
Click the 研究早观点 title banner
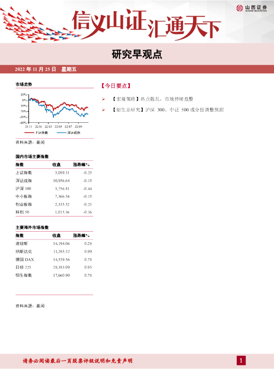137,54
